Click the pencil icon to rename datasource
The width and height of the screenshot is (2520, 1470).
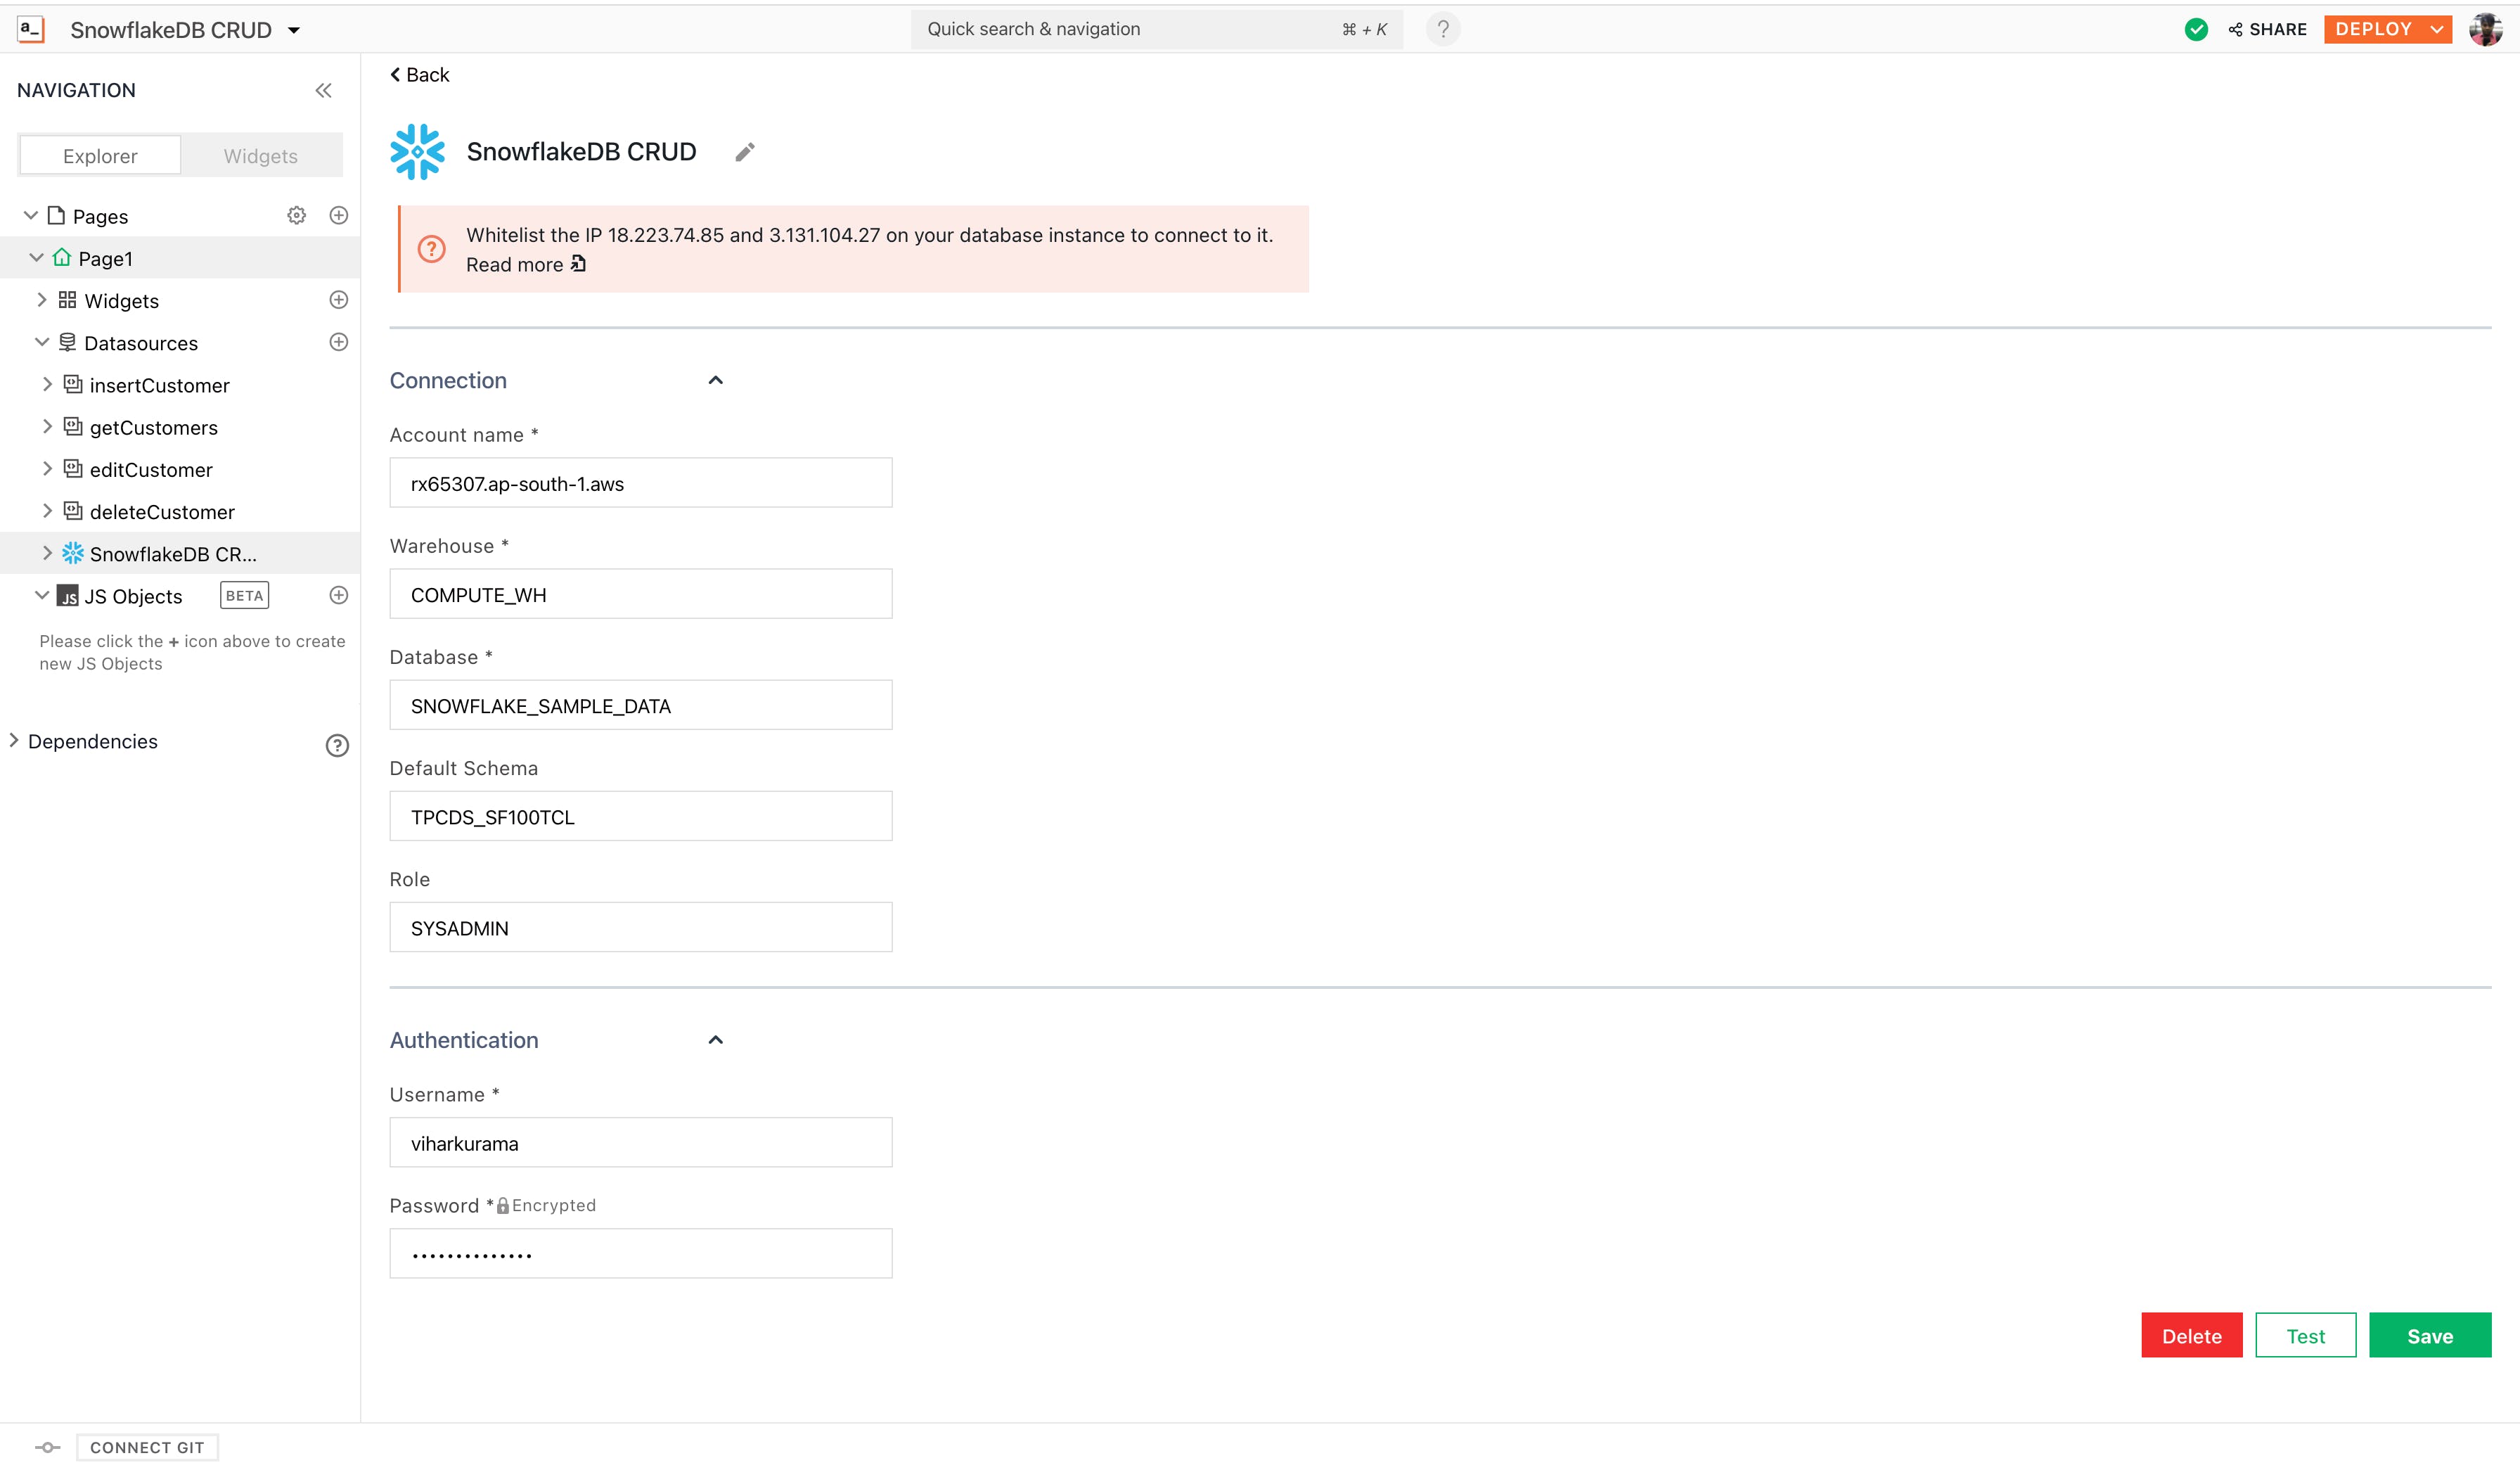point(745,152)
